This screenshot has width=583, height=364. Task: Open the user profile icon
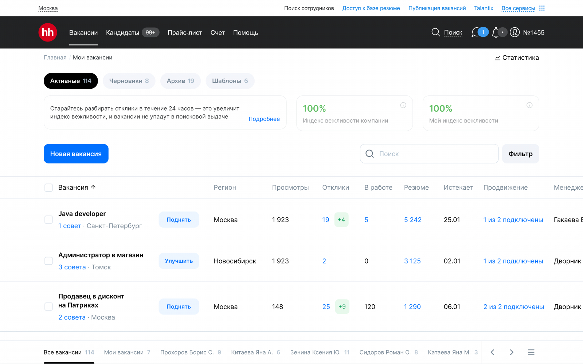tap(514, 32)
